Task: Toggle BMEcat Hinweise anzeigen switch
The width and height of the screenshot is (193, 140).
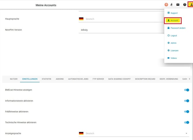Action: point(187,90)
